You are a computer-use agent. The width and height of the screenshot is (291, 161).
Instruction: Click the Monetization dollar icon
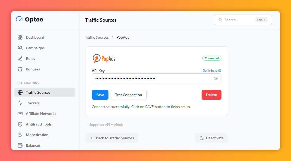tap(20, 135)
